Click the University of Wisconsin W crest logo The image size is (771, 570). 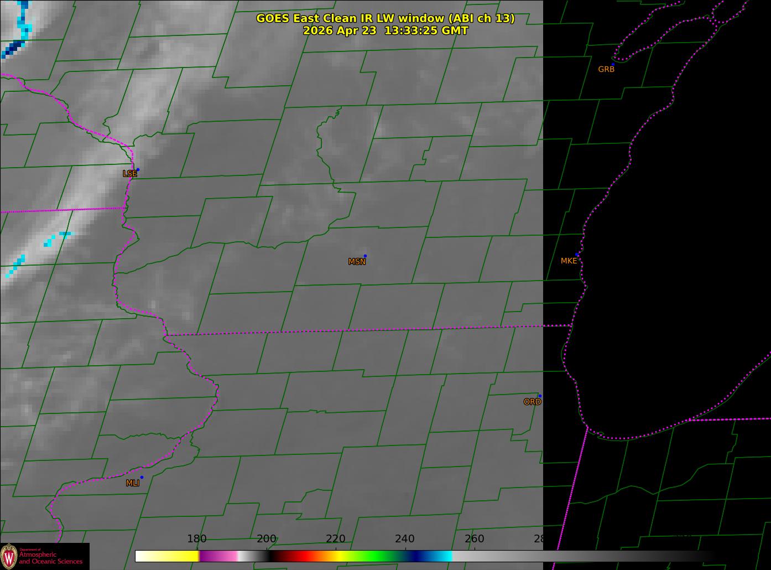click(x=9, y=556)
